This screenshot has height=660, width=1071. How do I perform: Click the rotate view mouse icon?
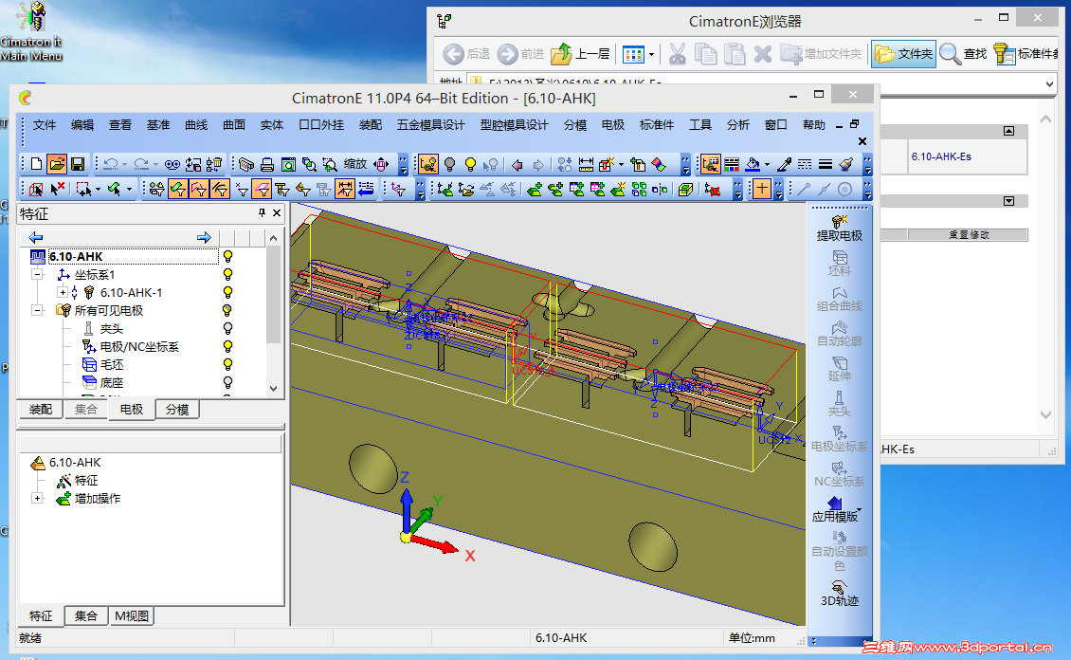coord(382,164)
